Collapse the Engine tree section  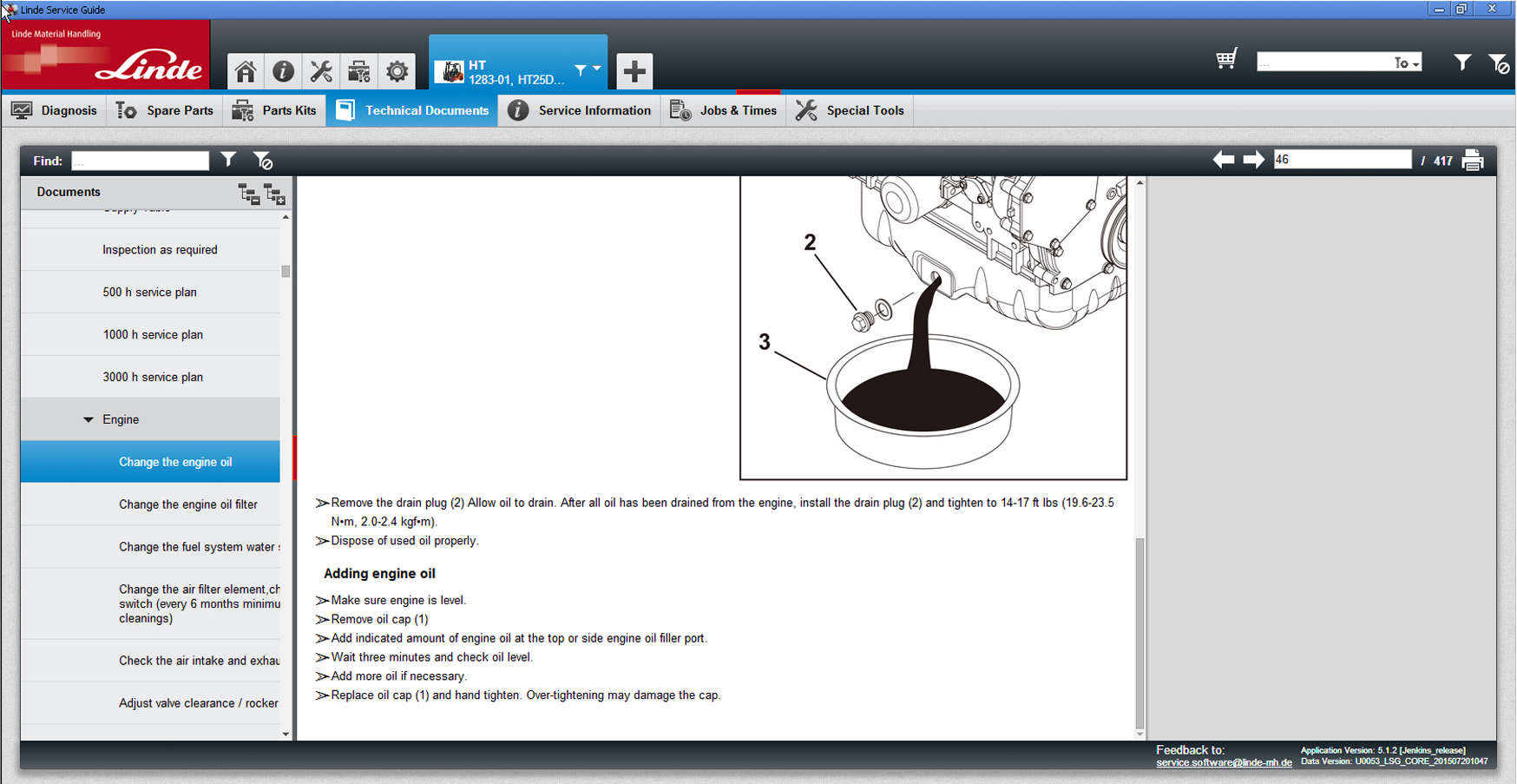pos(89,419)
